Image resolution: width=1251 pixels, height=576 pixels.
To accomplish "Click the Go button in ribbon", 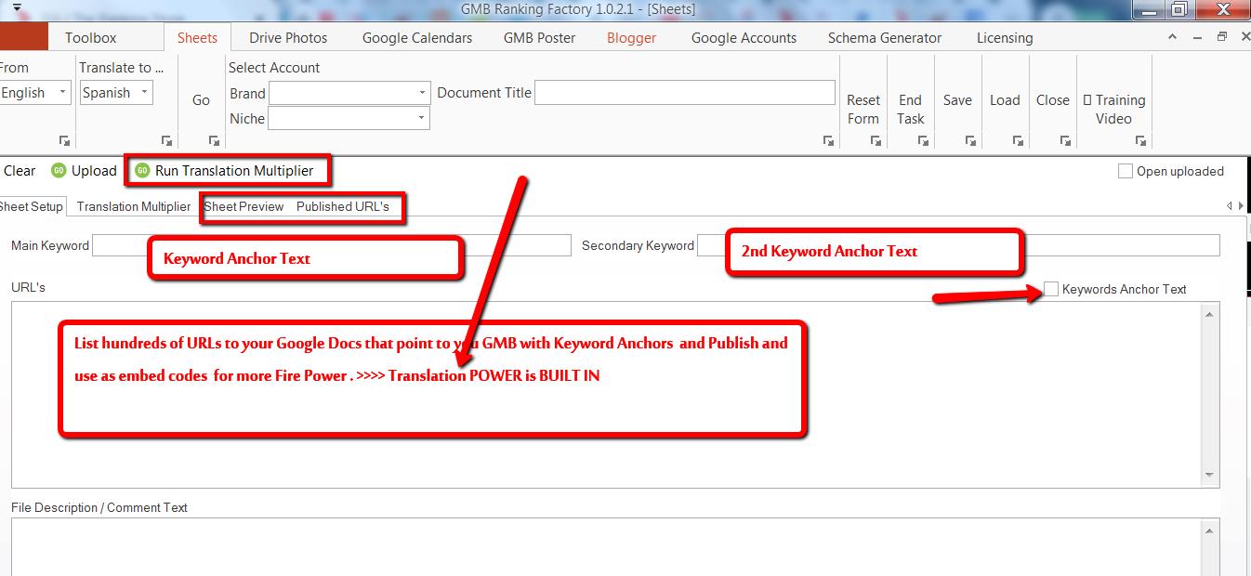I will (x=202, y=100).
